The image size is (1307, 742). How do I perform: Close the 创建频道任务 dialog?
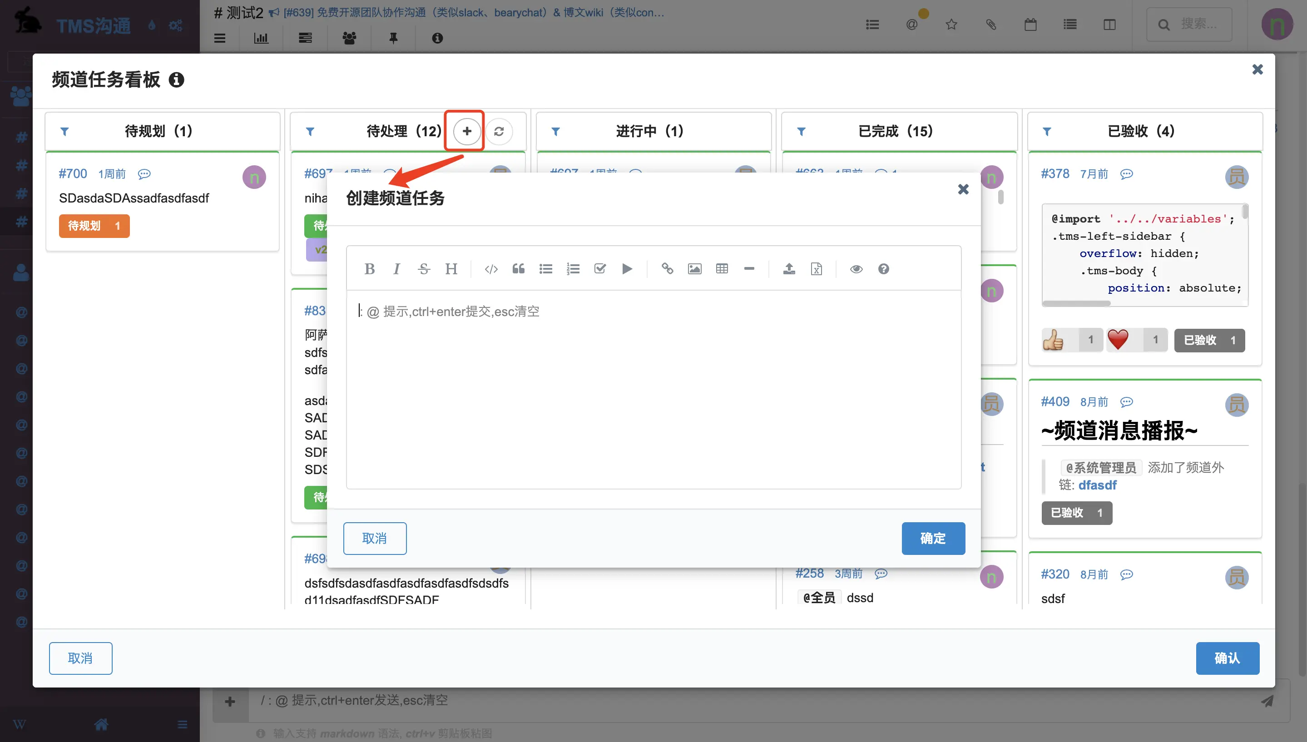pos(963,189)
